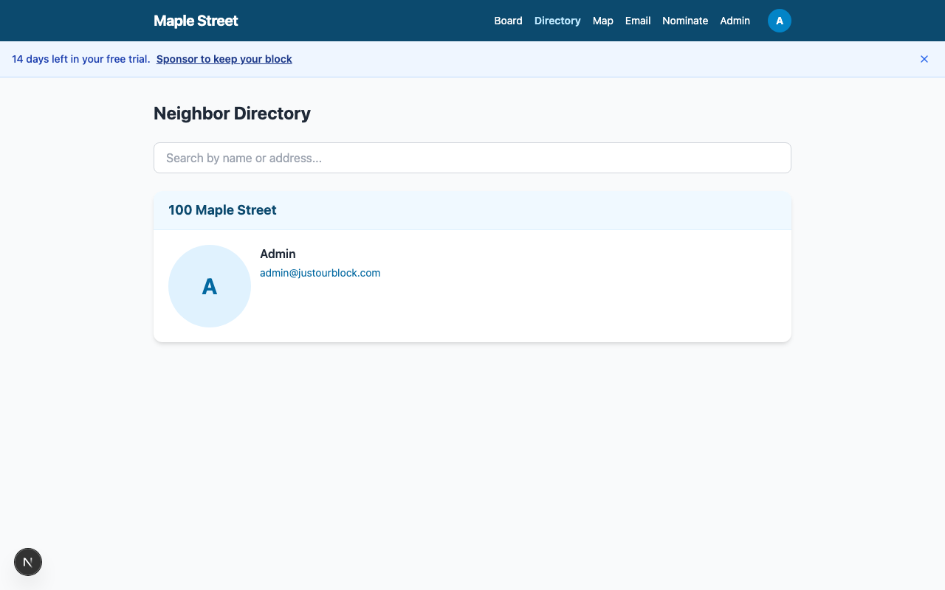Open the Nominate page
945x590 pixels.
685,21
